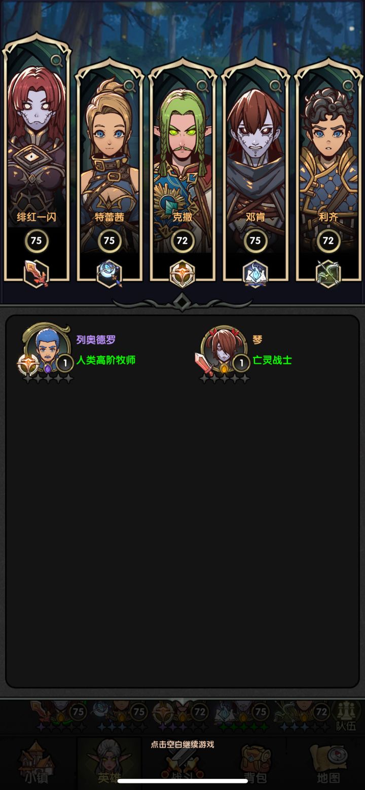Inspect 特蕾茜 with magnifier icon
365x790 pixels.
coord(130,86)
